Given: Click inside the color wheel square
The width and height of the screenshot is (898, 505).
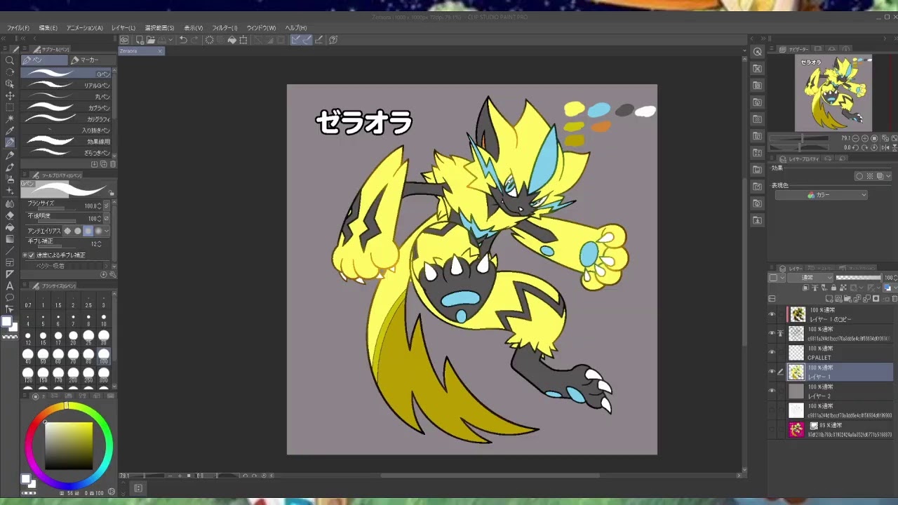Looking at the screenshot, I should [69, 445].
